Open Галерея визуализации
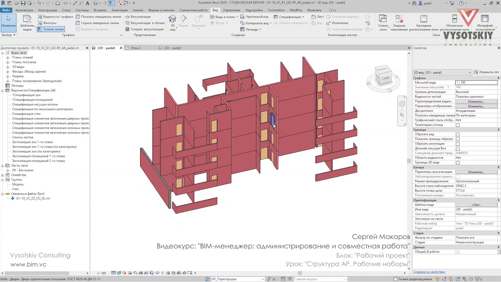 144,29
